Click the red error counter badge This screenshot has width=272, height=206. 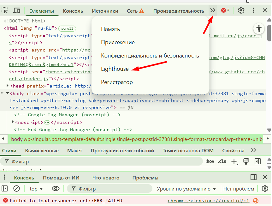click(225, 10)
